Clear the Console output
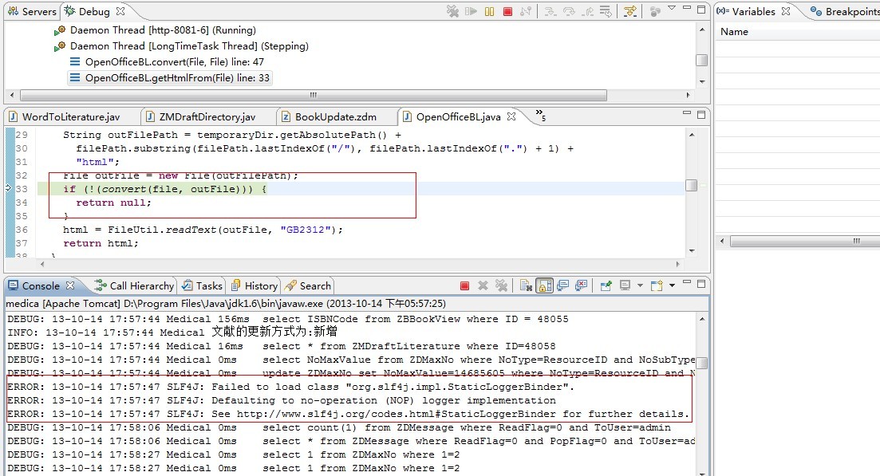 [526, 285]
